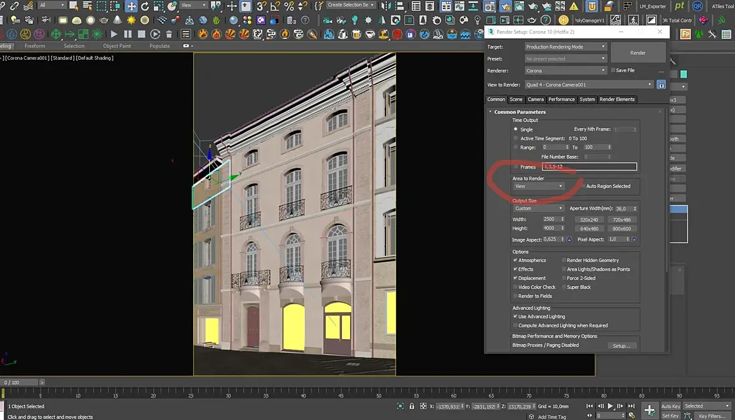Select the Move tool in main toolbar
This screenshot has height=420, width=735.
(x=131, y=6)
